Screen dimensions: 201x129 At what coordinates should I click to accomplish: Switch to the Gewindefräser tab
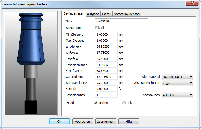pyautogui.click(x=73, y=14)
